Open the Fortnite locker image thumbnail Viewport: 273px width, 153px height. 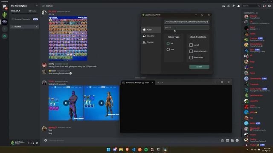point(68,38)
